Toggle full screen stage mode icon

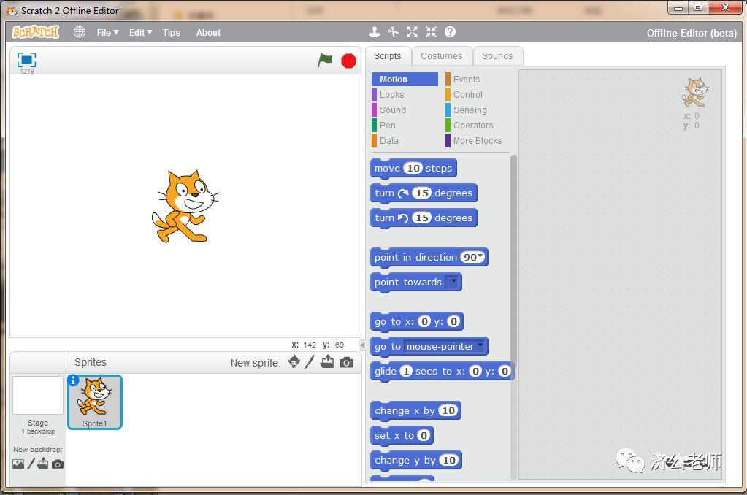[27, 60]
